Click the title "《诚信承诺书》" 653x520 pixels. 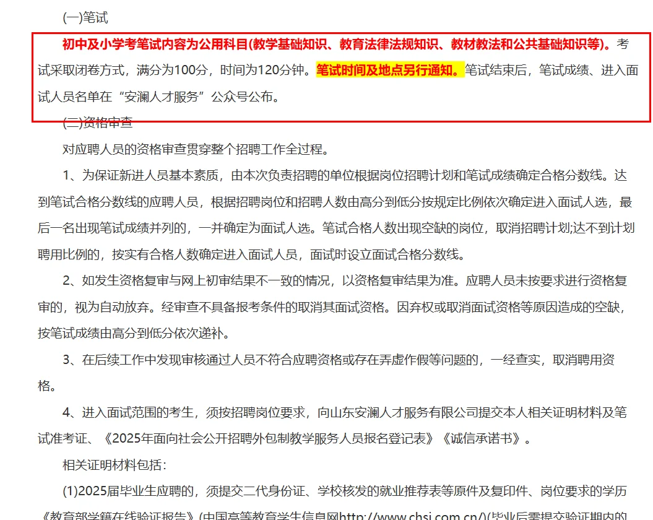pos(482,438)
